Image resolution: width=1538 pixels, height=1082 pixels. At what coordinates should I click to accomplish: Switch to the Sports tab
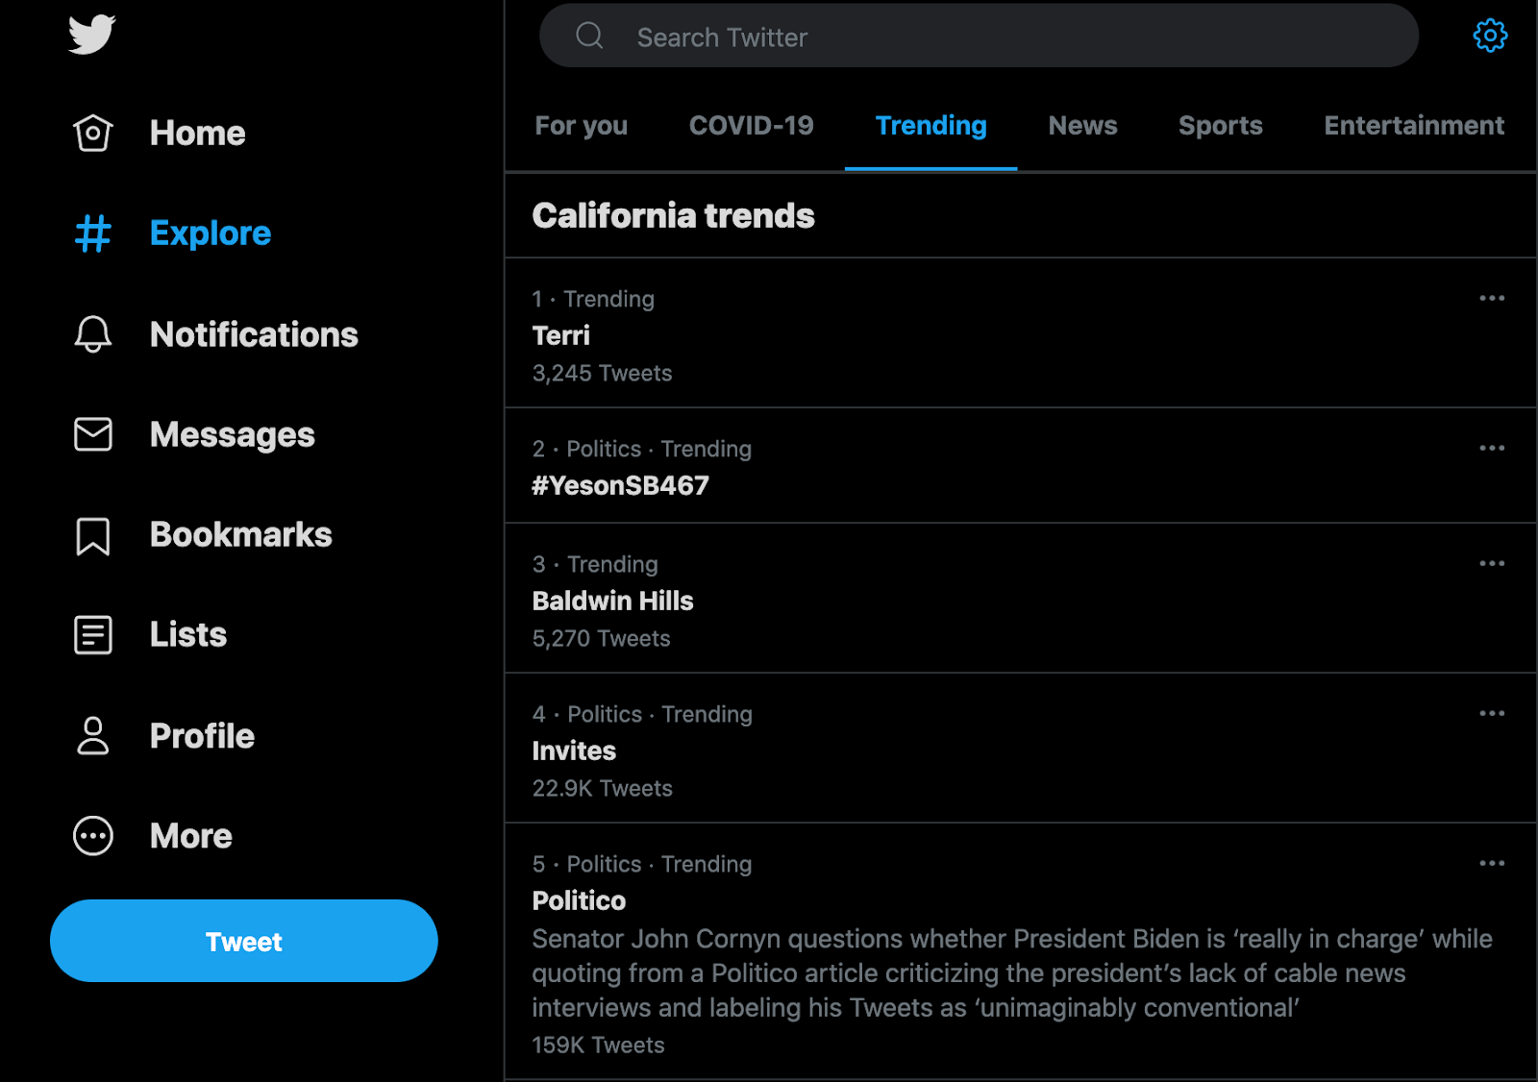pos(1220,126)
